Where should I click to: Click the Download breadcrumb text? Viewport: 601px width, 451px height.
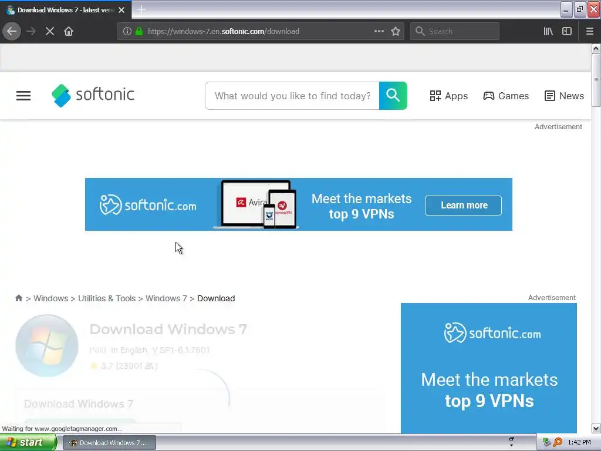(x=216, y=298)
